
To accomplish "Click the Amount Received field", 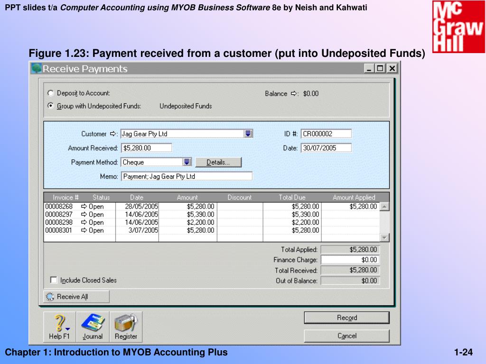I will tap(146, 148).
